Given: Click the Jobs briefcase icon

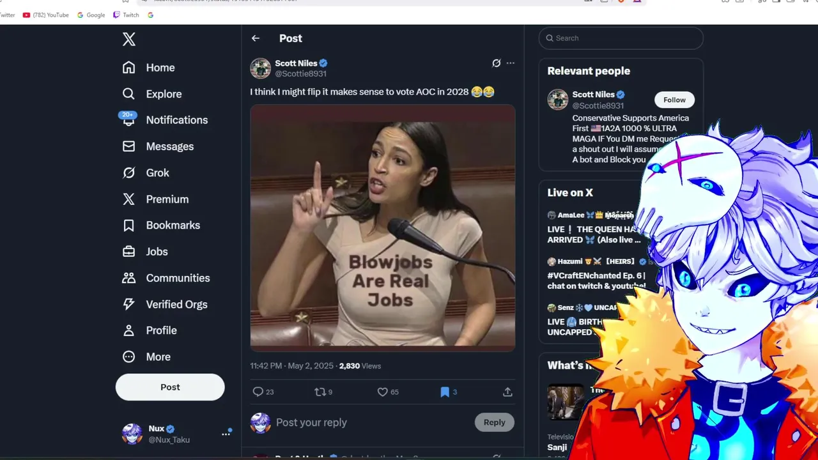Looking at the screenshot, I should pyautogui.click(x=129, y=252).
